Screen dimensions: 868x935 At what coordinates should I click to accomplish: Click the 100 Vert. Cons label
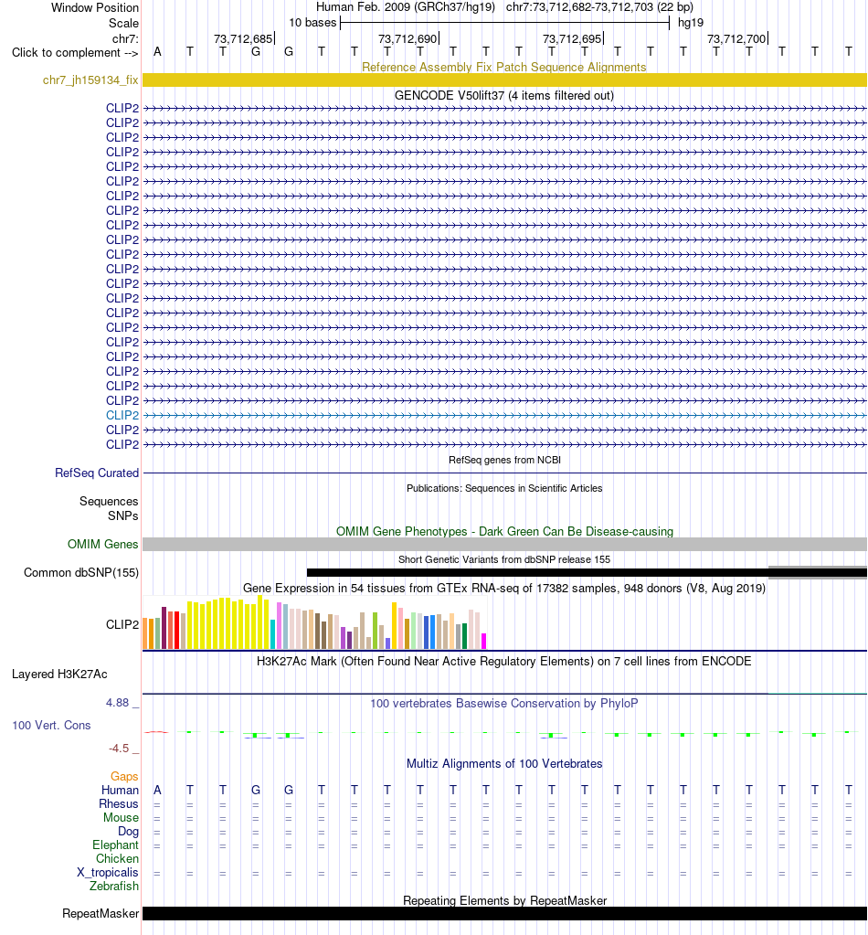coord(51,725)
